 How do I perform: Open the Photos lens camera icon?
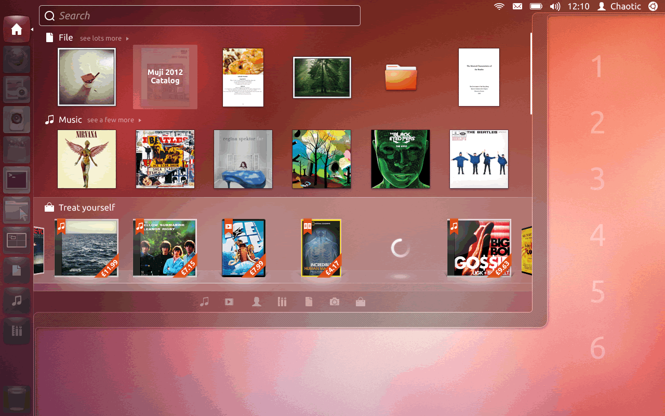[x=334, y=301]
